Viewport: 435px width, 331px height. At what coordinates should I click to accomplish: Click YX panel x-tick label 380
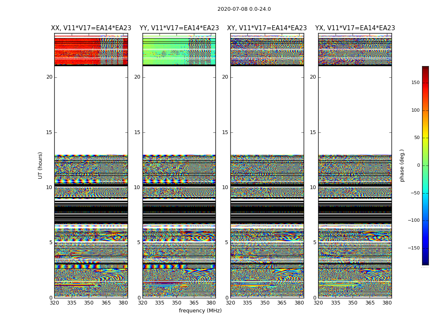click(387, 303)
